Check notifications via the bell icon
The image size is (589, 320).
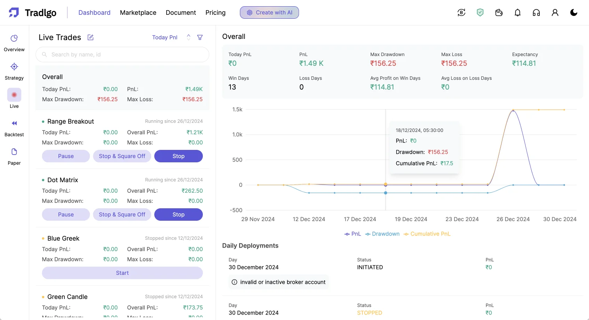point(518,12)
